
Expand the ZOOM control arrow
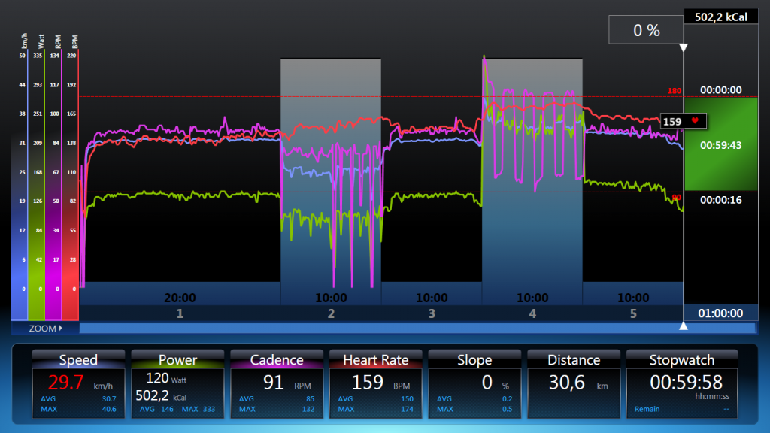click(x=60, y=329)
